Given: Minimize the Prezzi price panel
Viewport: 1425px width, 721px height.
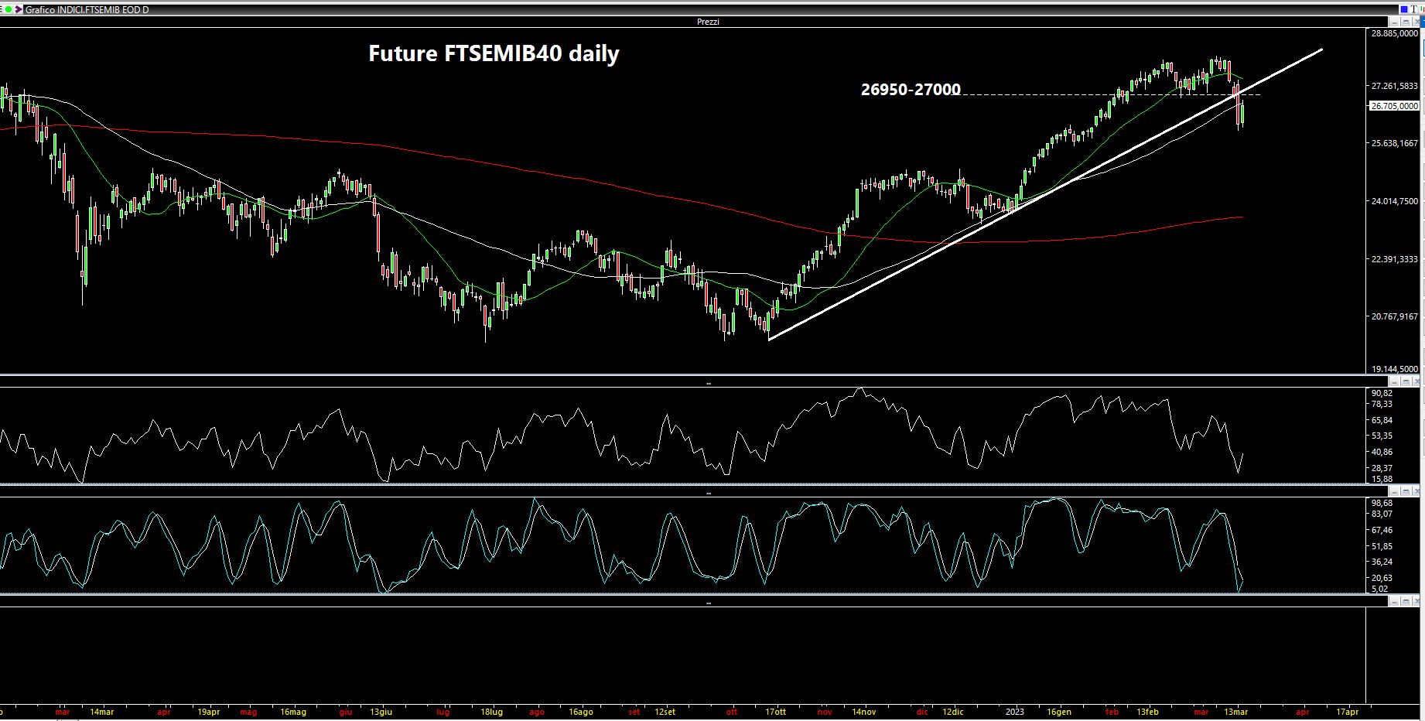Looking at the screenshot, I should coord(1395,22).
